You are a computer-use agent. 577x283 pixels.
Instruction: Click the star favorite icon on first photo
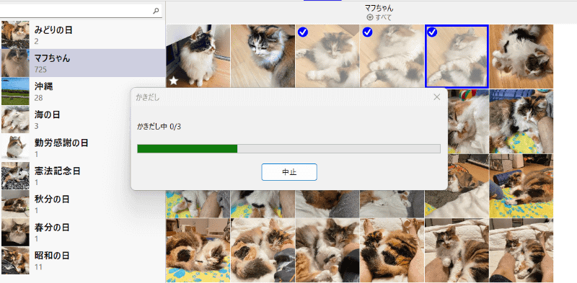pos(173,81)
